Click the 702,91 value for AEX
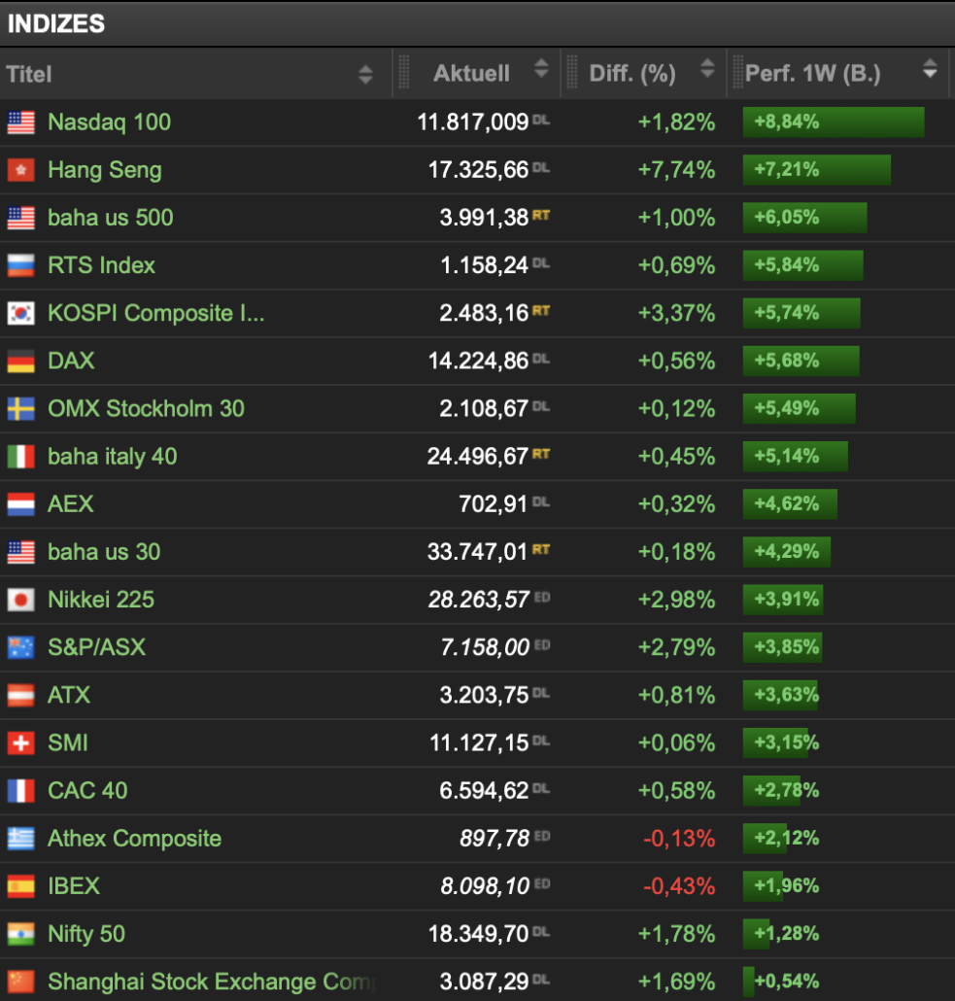 click(x=494, y=504)
